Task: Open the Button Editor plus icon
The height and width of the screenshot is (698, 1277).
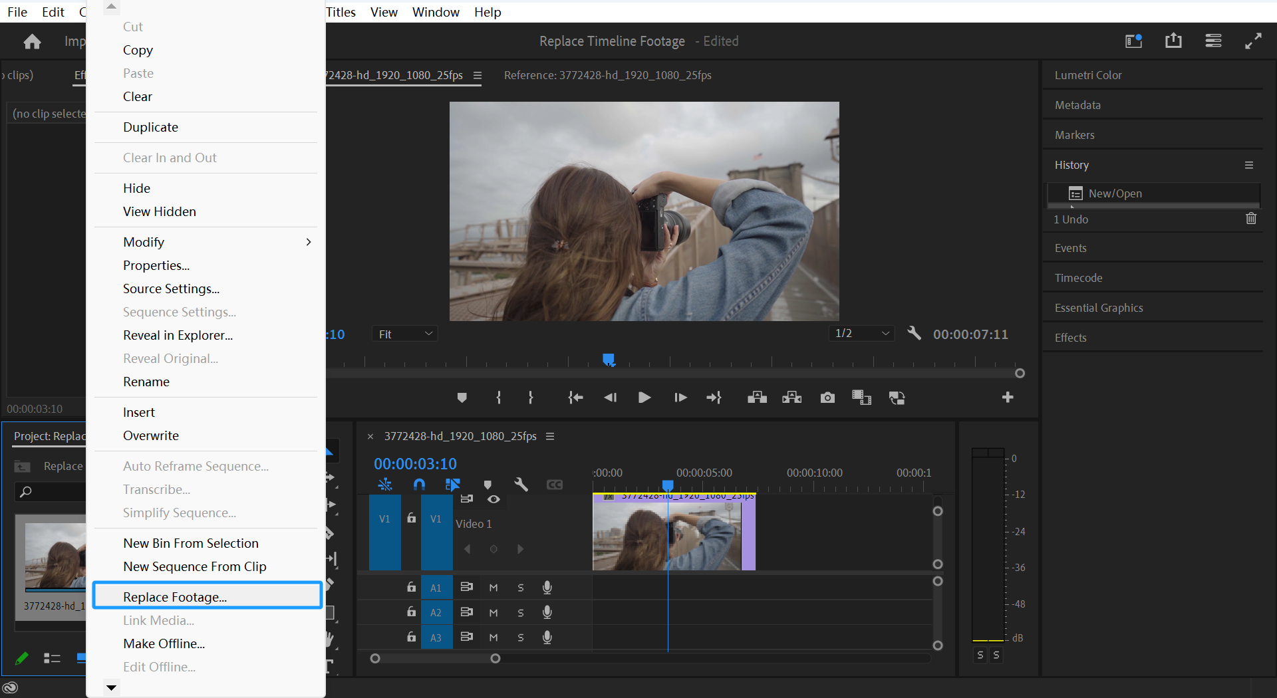Action: click(x=1008, y=397)
